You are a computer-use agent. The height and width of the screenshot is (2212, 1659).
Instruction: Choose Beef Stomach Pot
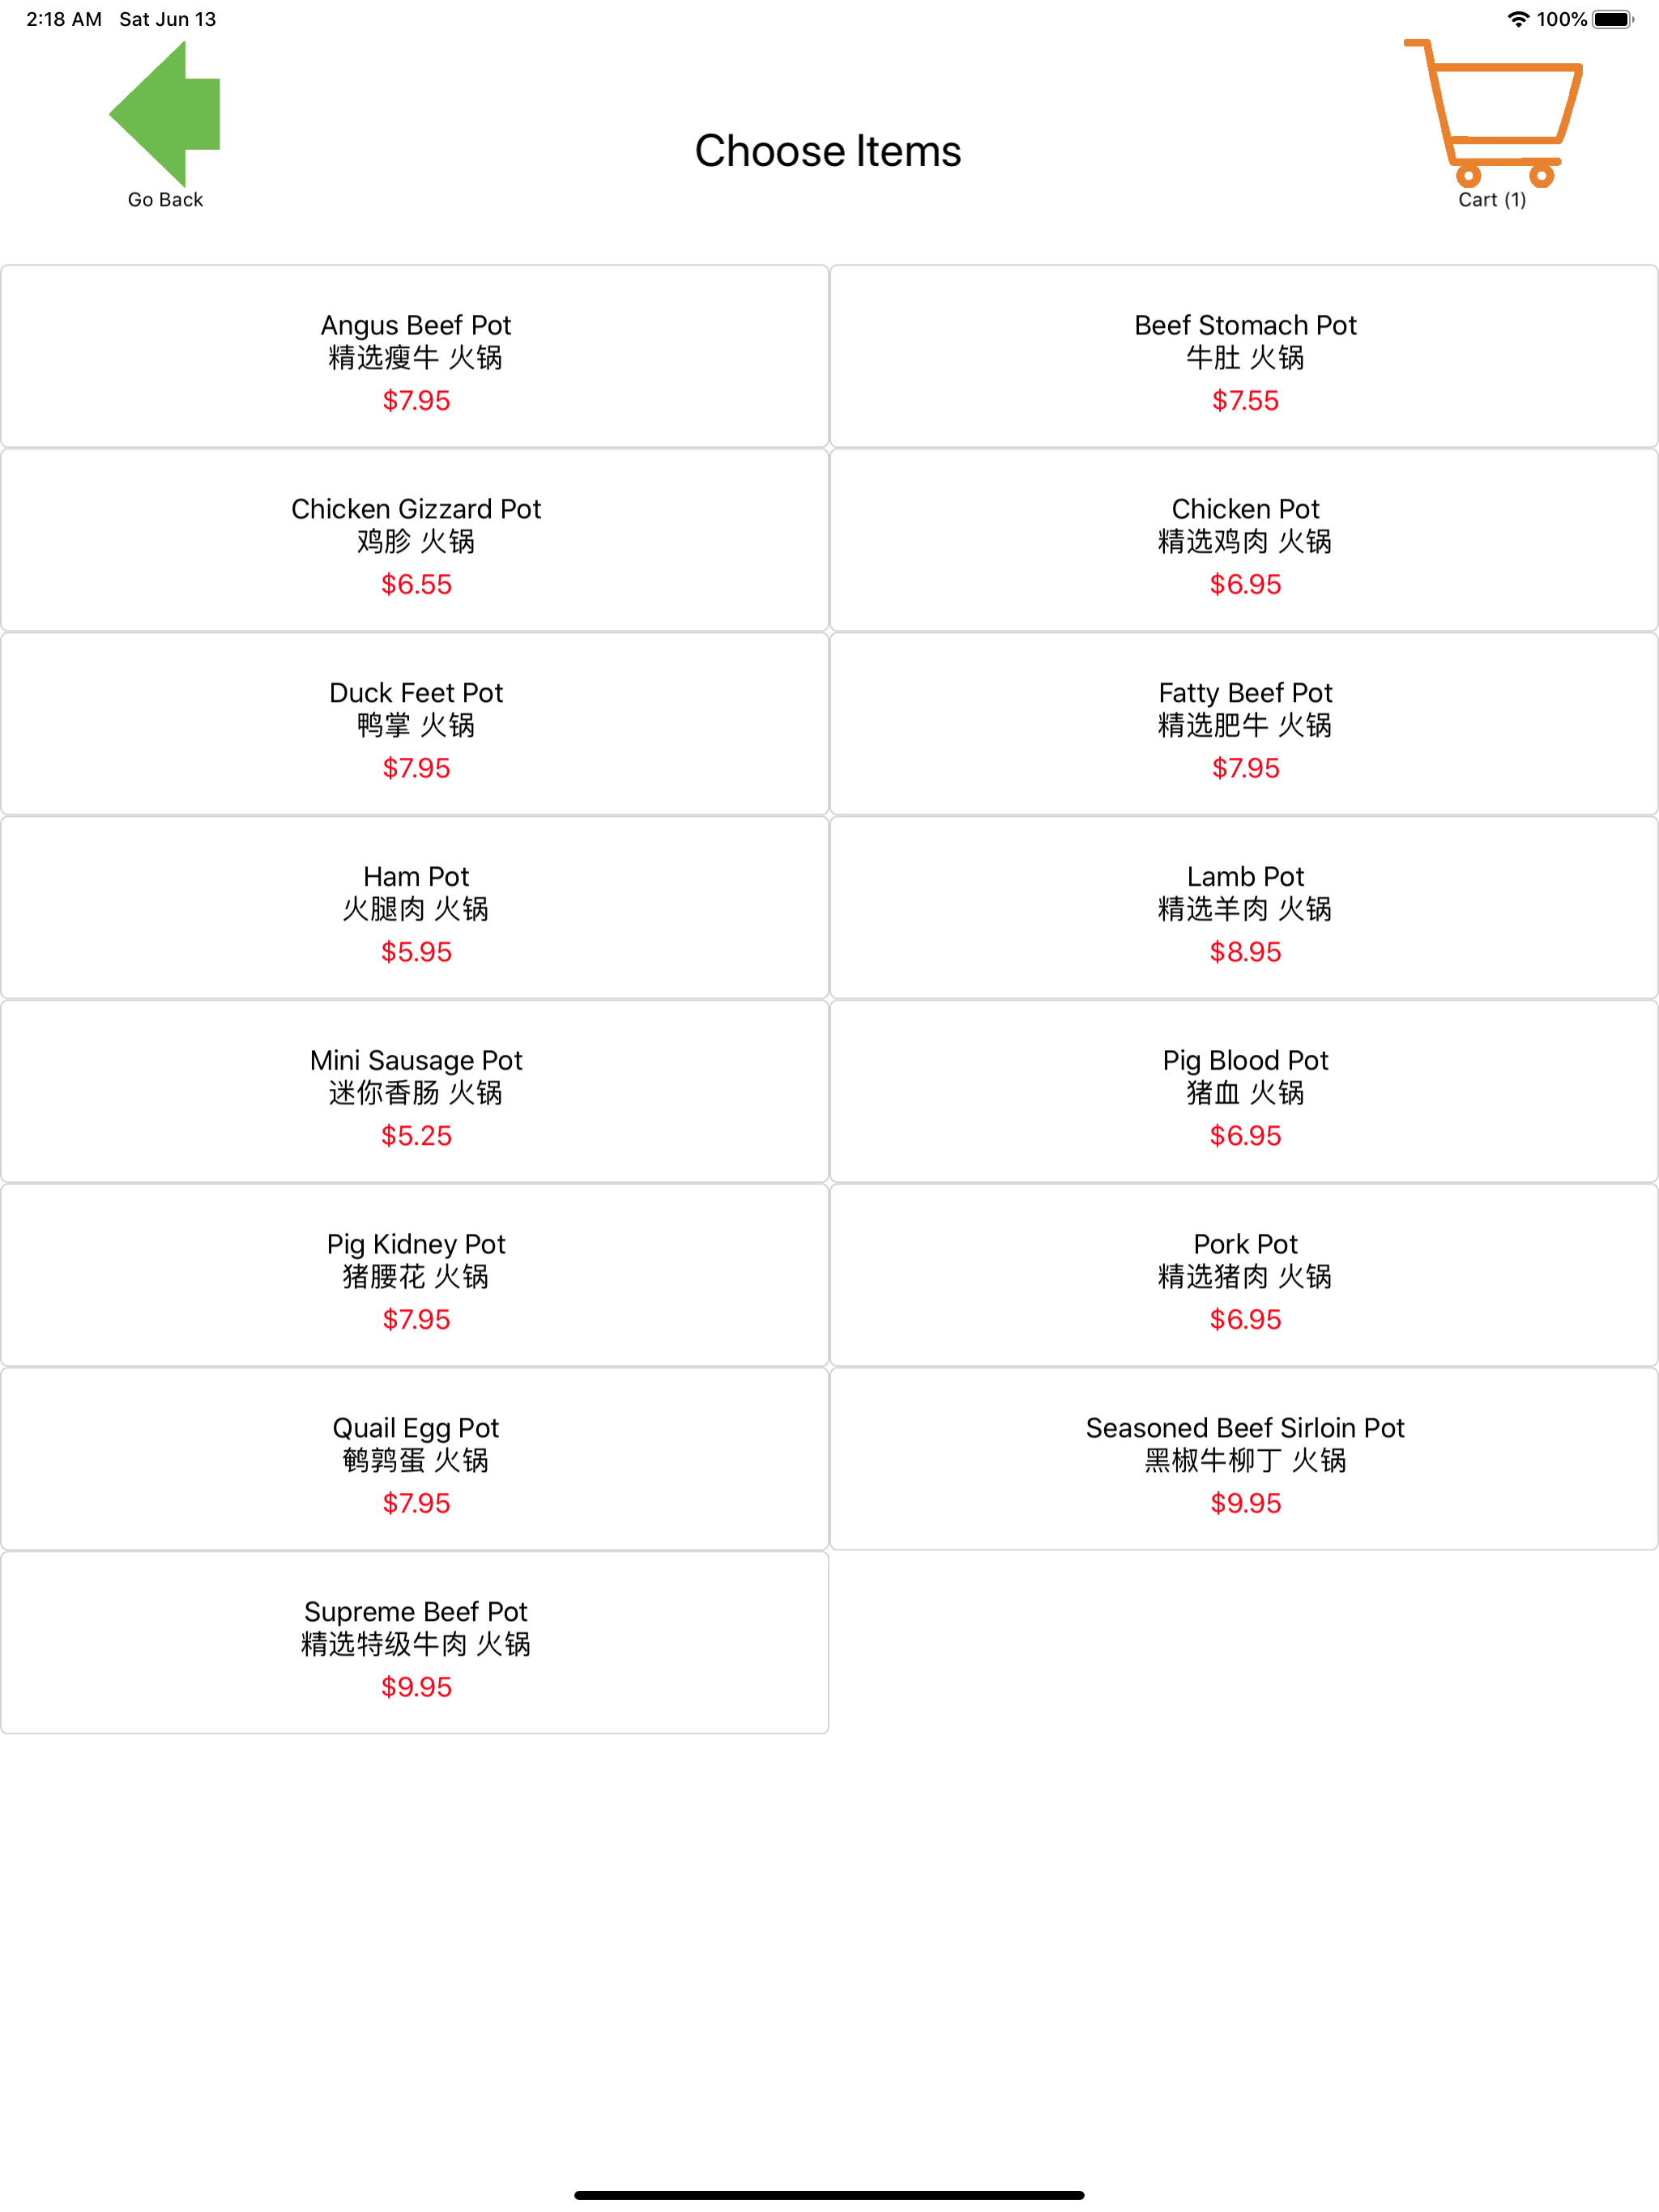point(1243,356)
